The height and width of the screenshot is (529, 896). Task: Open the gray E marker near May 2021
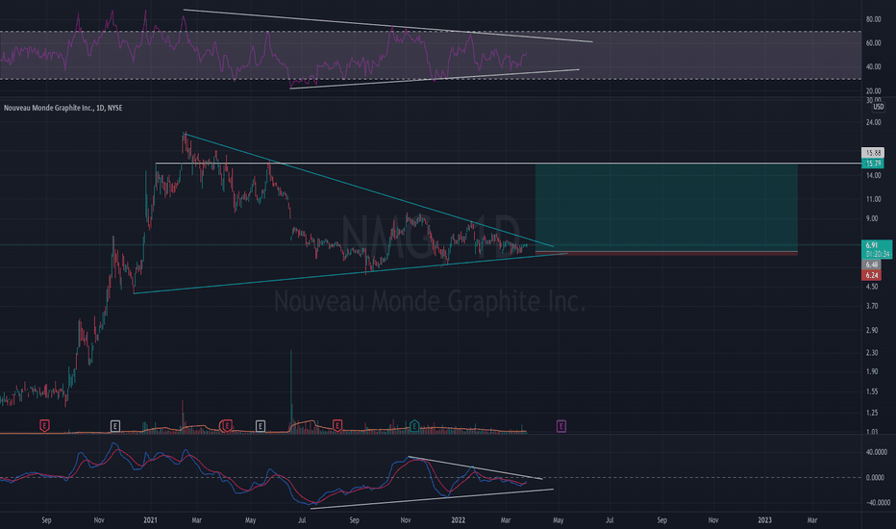coord(261,425)
